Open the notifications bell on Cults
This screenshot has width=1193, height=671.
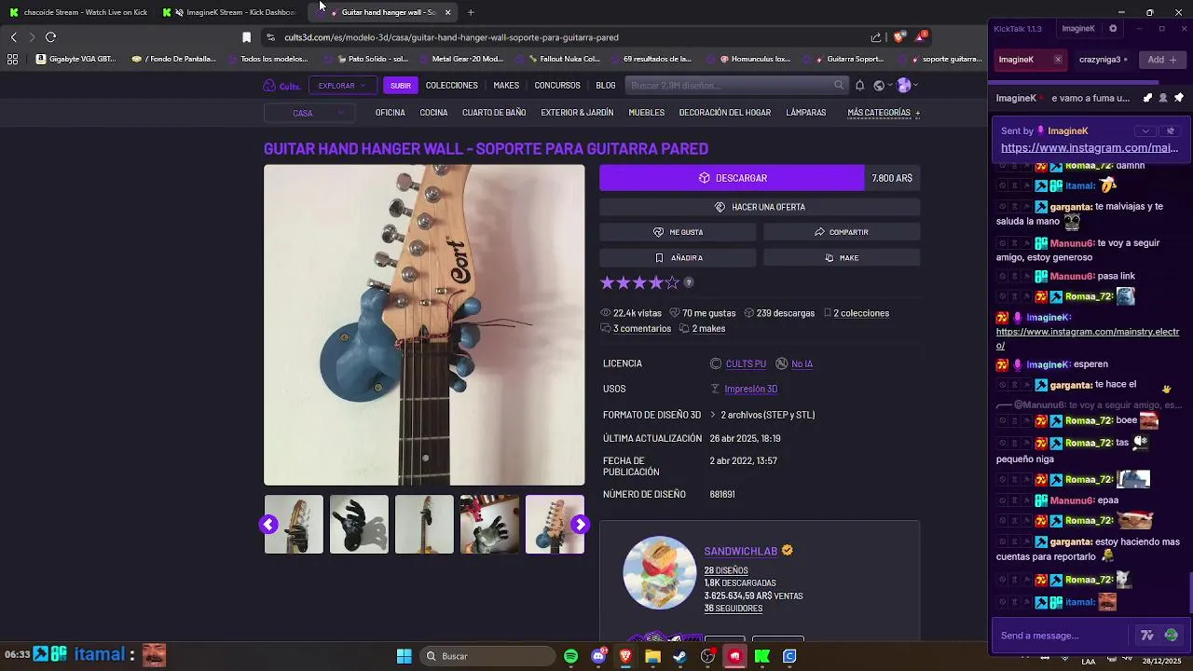coord(859,86)
